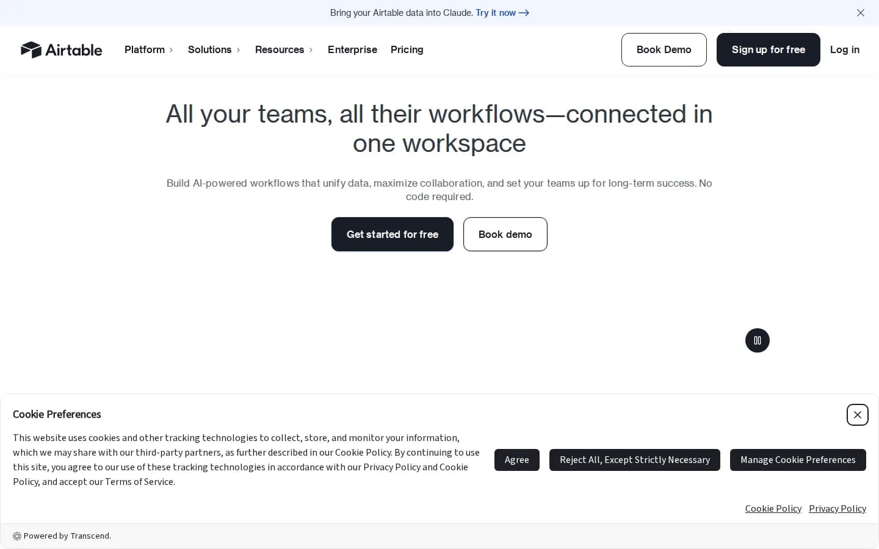
Task: Click the AI-powered workflows subheading text
Action: (440, 190)
